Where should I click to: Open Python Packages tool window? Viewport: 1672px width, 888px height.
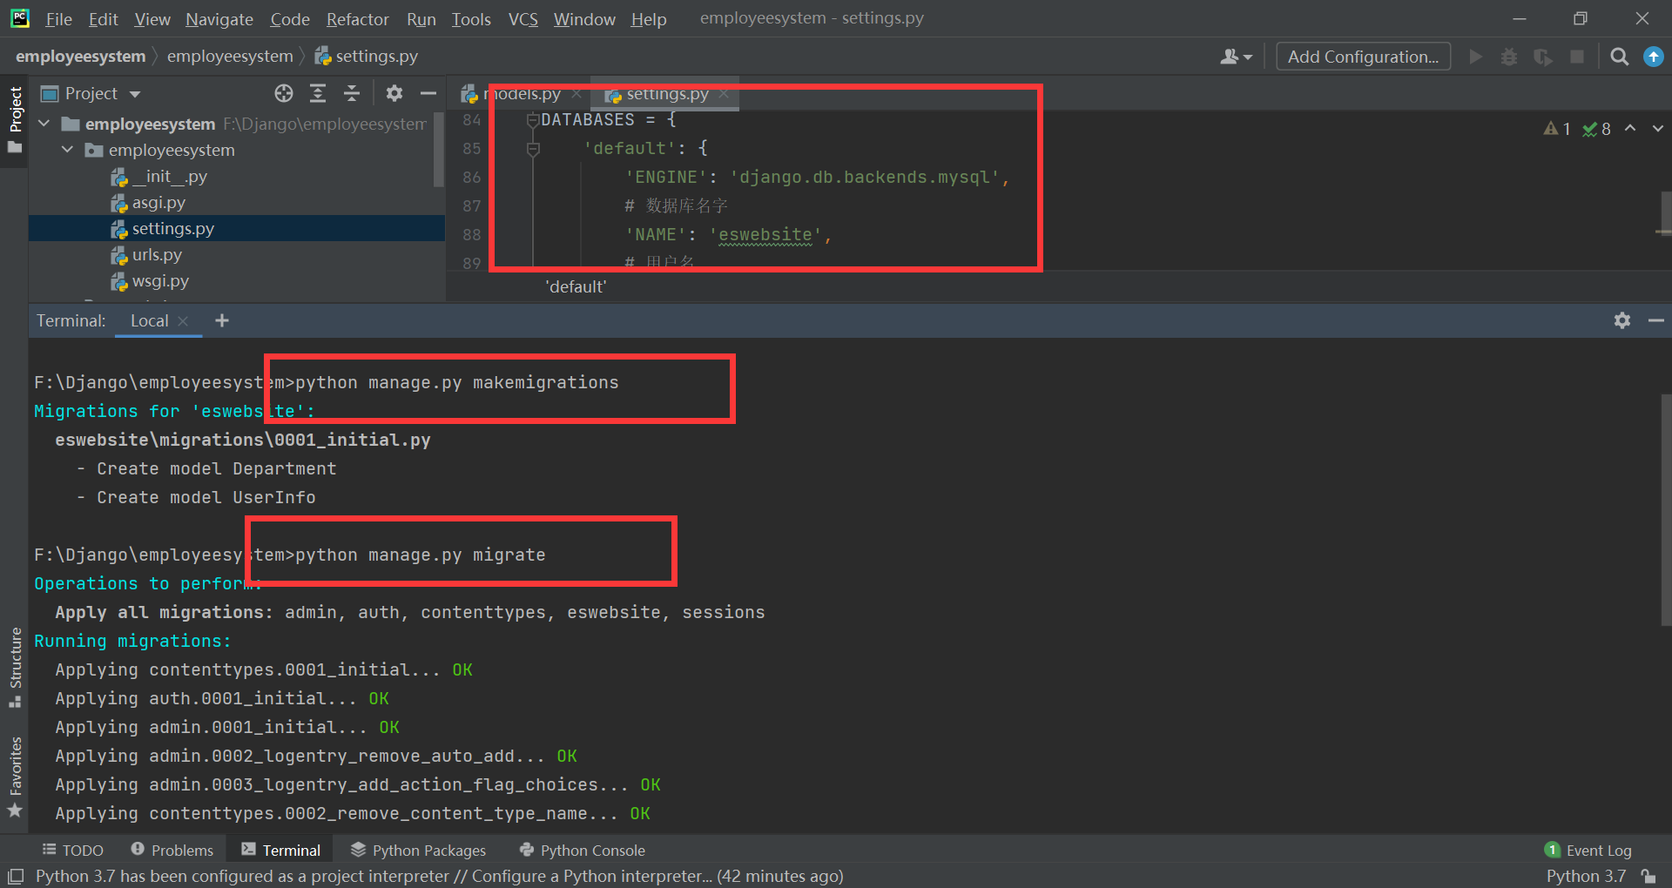(x=418, y=850)
